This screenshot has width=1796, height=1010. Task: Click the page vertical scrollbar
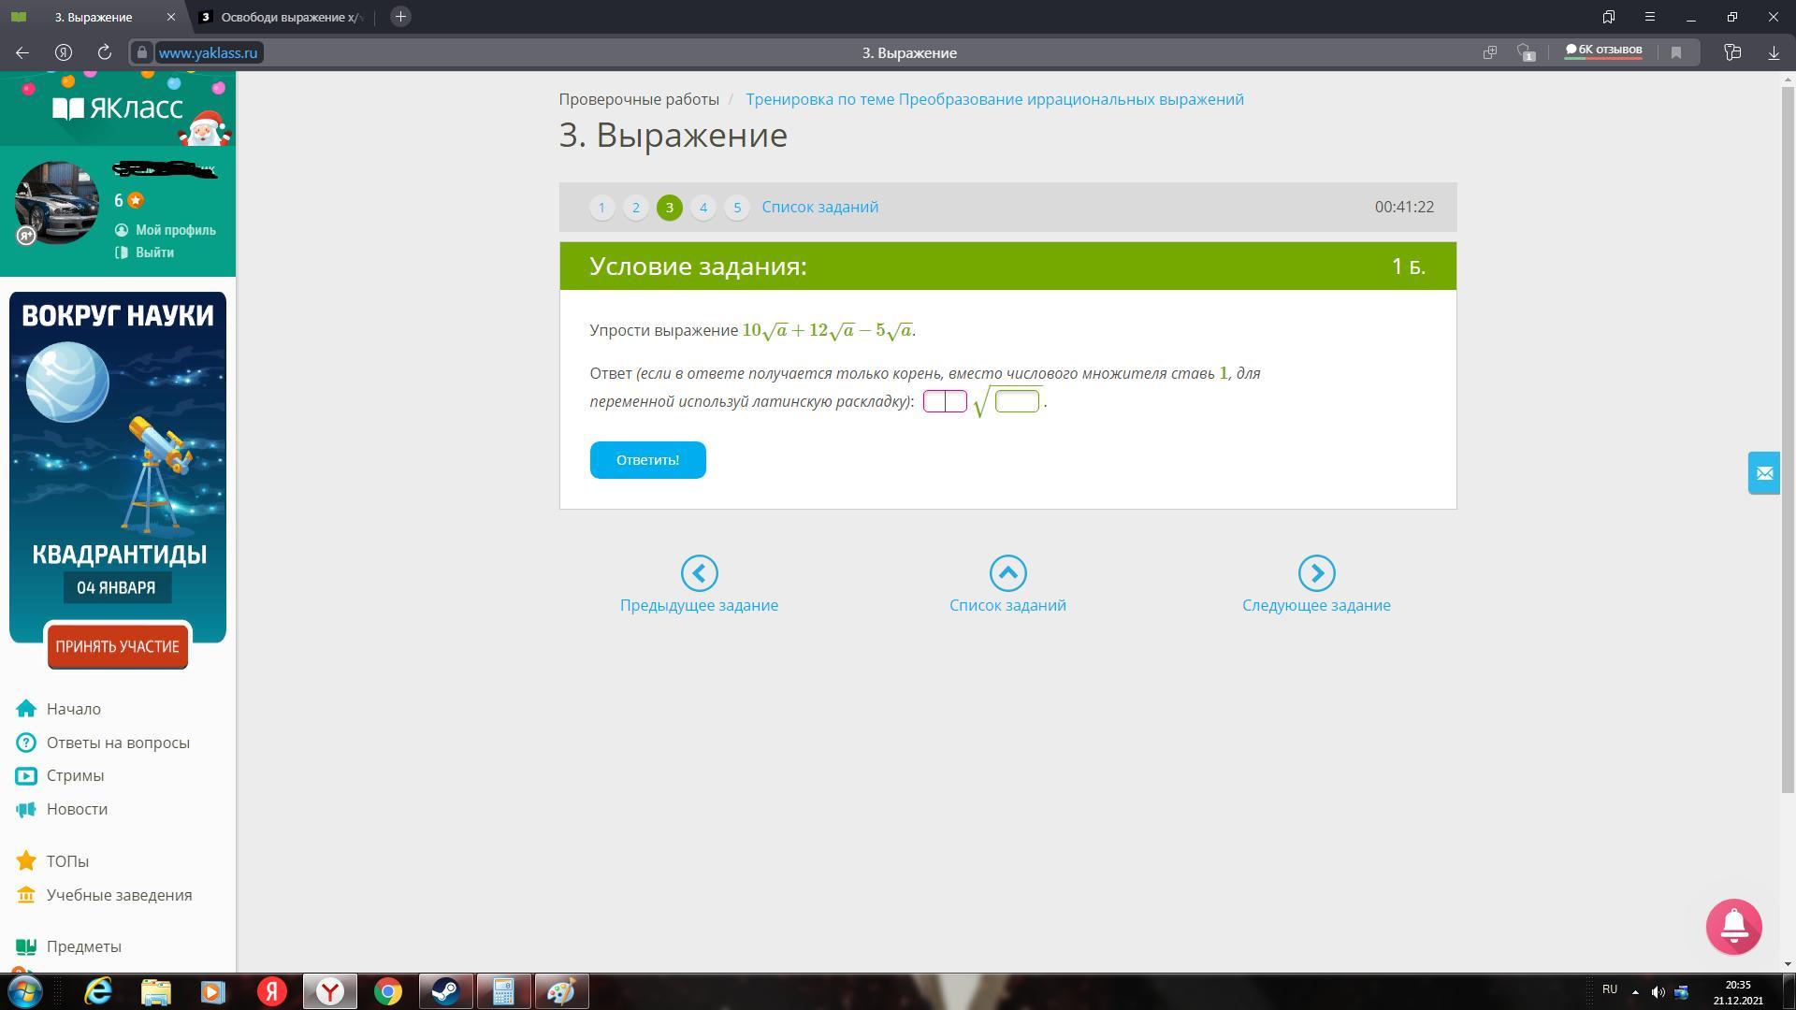pyautogui.click(x=1788, y=440)
